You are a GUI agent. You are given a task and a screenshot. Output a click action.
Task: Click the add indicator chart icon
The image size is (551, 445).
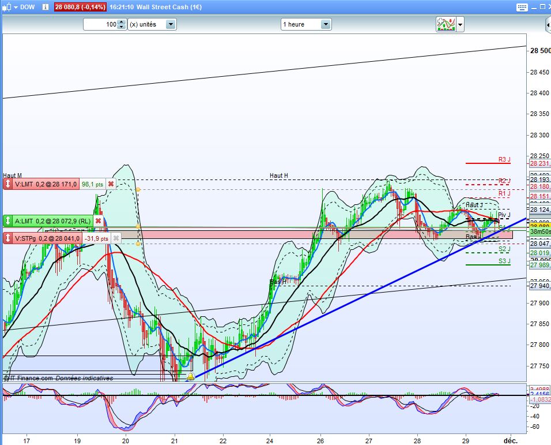pyautogui.click(x=446, y=24)
